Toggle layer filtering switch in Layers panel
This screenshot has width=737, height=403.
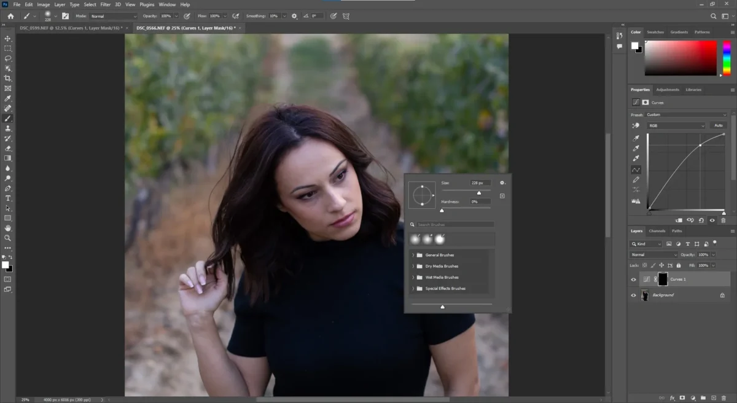pos(715,243)
